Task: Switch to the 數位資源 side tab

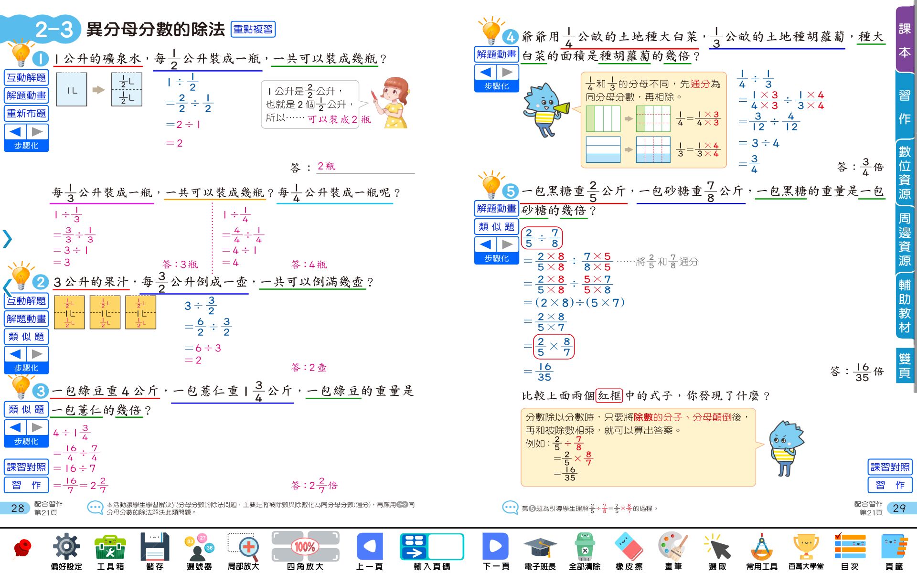Action: pos(905,173)
